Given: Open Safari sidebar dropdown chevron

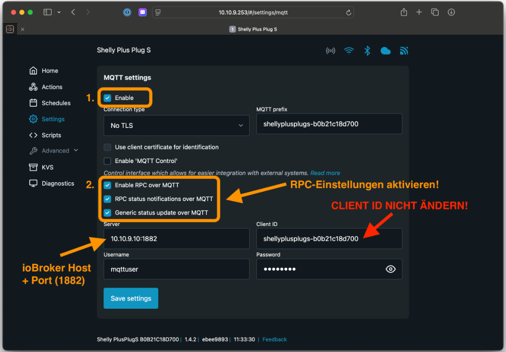Looking at the screenshot, I should 59,13.
